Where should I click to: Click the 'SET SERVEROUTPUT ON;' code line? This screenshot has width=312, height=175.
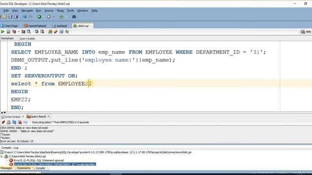(44, 76)
